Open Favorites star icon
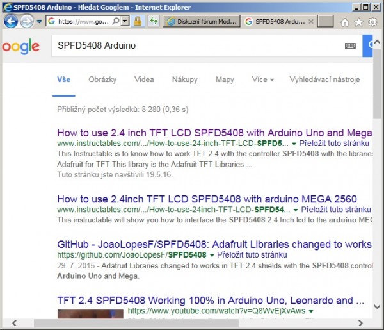 click(x=358, y=22)
